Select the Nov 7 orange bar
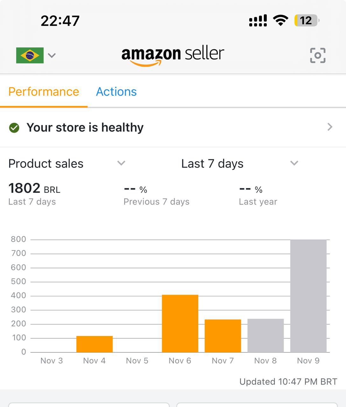Screen dimensions: 346x407 tap(223, 336)
